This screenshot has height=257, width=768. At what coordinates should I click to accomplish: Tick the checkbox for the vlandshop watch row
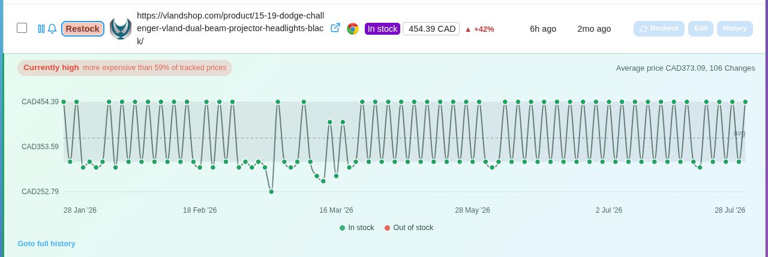(x=22, y=28)
